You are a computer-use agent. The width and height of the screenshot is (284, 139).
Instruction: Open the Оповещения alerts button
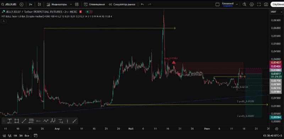pyautogui.click(x=94, y=5)
